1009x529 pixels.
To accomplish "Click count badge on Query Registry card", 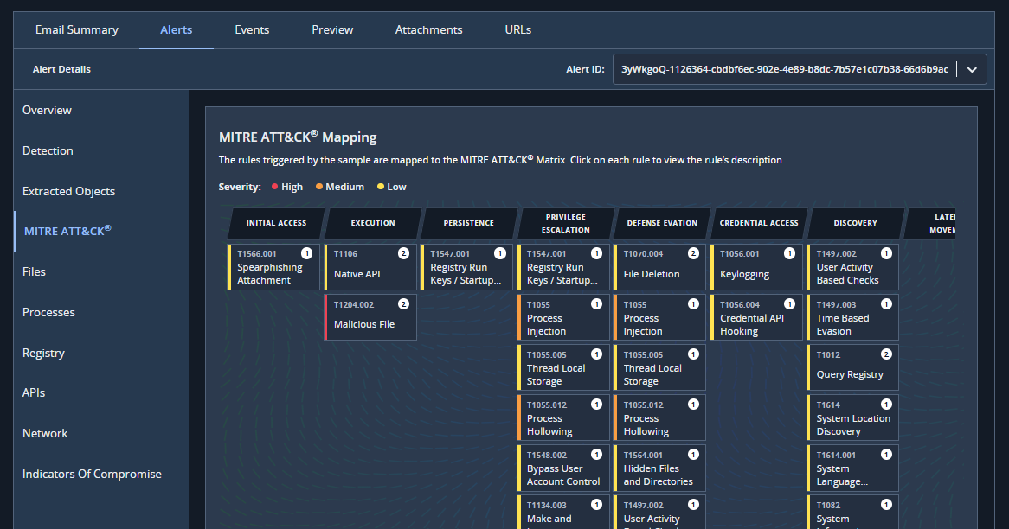I will point(886,354).
